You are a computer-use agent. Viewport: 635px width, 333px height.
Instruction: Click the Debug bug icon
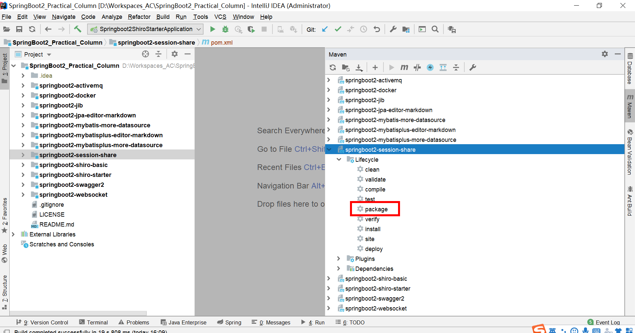pos(225,29)
